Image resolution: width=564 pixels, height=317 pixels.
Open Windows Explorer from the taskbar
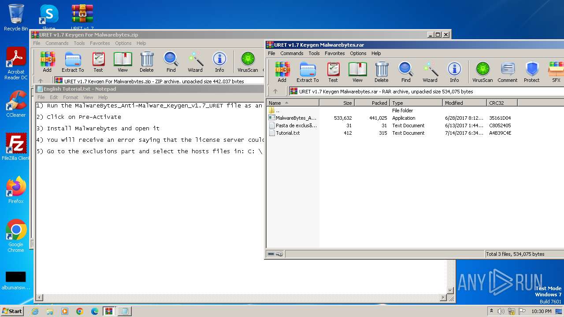[x=50, y=311]
